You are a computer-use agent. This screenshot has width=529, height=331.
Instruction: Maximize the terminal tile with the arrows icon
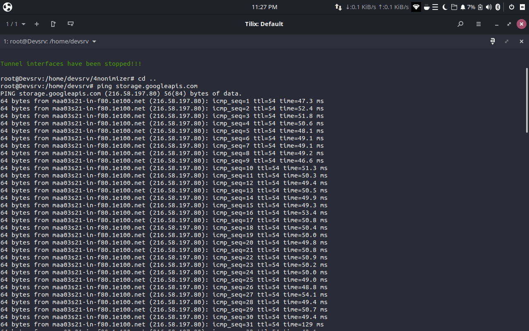click(507, 41)
